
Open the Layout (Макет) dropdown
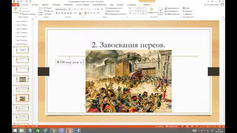[x=48, y=8]
